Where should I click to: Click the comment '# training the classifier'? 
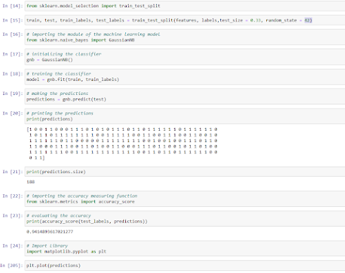58,74
